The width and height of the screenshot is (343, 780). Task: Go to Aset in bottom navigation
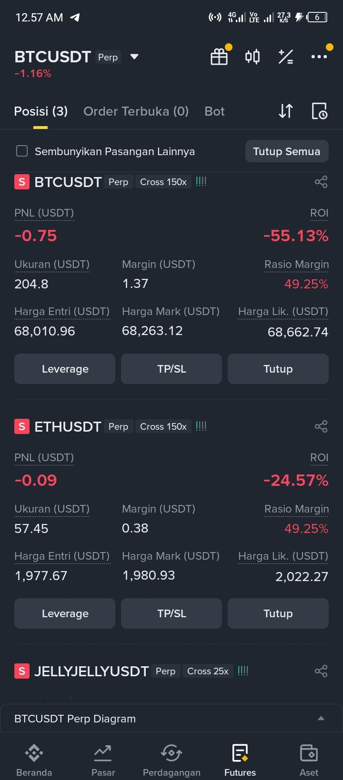point(309,760)
